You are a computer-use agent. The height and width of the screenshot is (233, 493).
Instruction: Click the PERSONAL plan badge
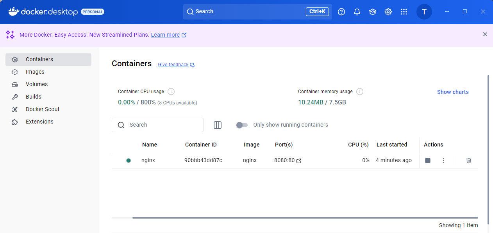(x=93, y=12)
